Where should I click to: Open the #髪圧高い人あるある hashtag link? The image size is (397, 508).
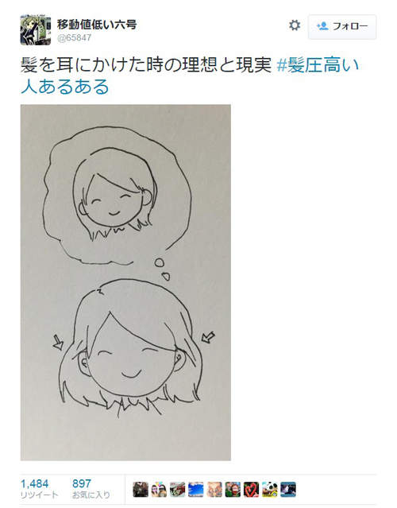[x=190, y=76]
